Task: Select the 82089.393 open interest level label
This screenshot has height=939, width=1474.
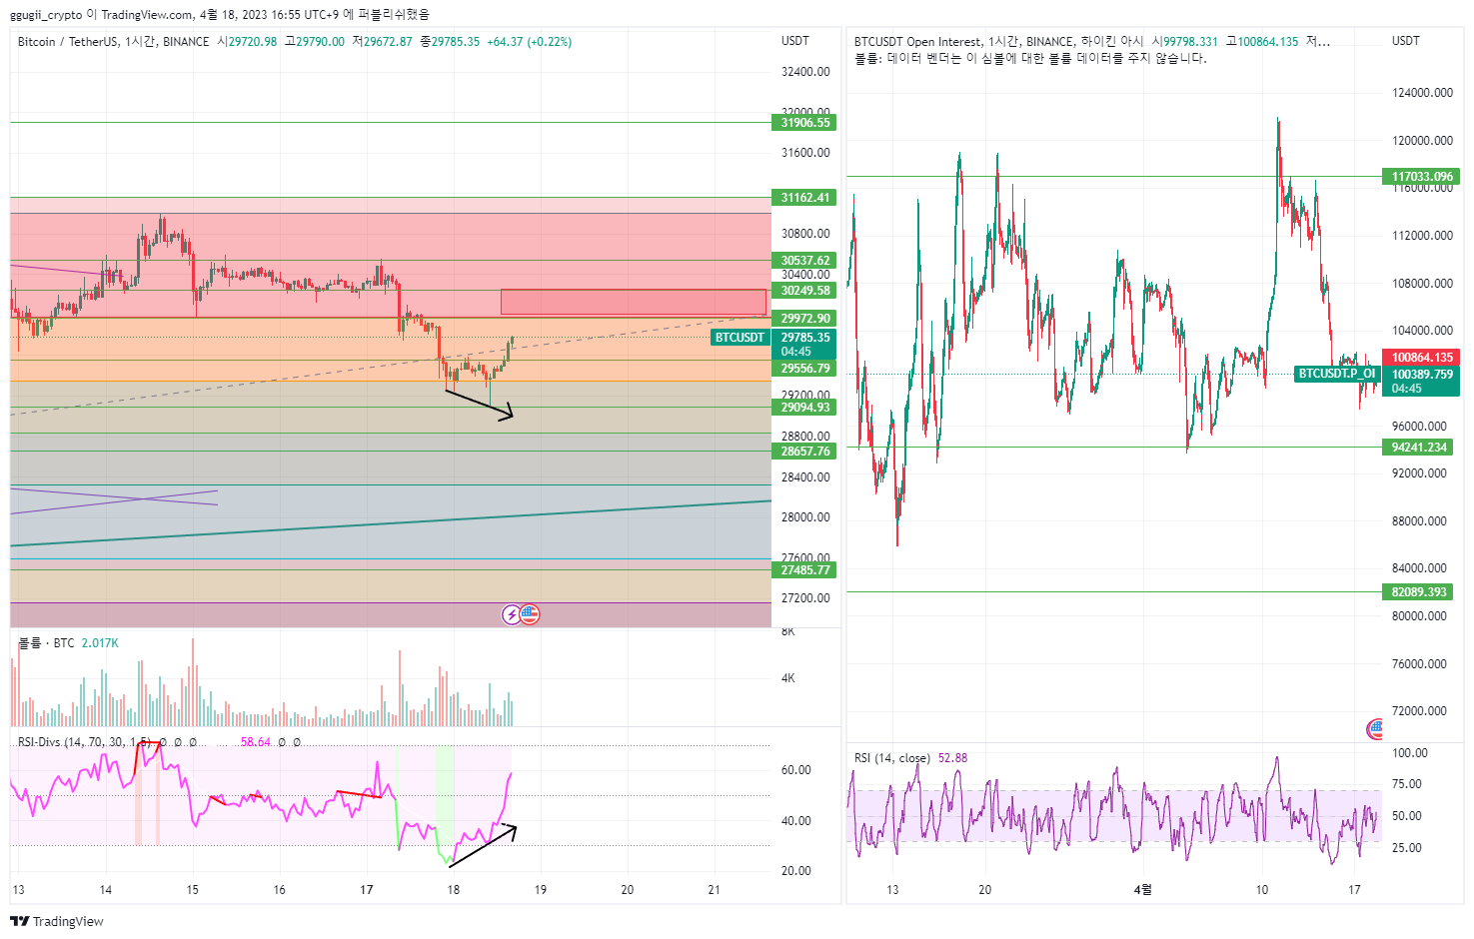Action: point(1418,592)
